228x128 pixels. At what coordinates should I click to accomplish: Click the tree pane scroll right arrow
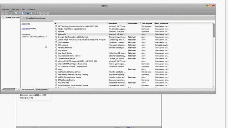(x=18, y=89)
